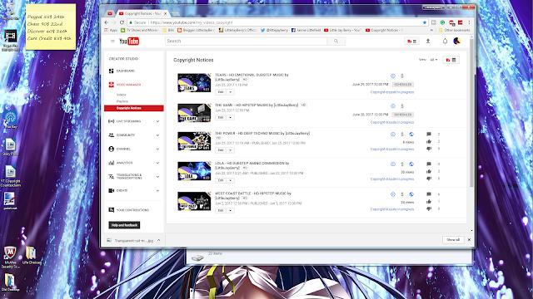Screen dimensions: 533x299
Task: Open the account avatar menu
Action: pos(457,41)
